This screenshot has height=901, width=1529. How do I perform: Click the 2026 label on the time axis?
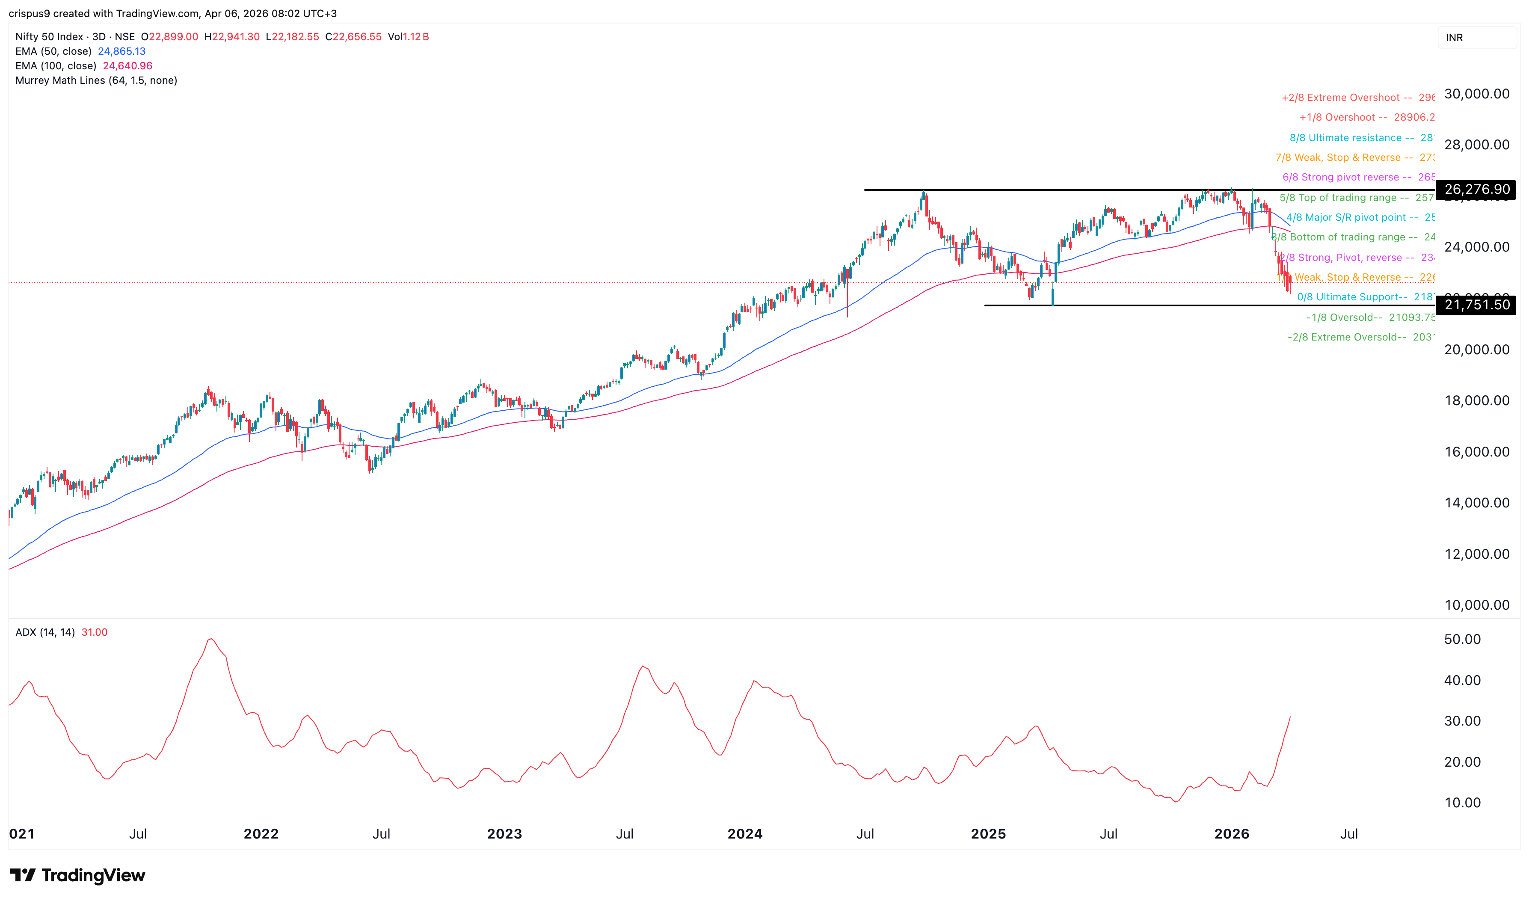tap(1232, 833)
